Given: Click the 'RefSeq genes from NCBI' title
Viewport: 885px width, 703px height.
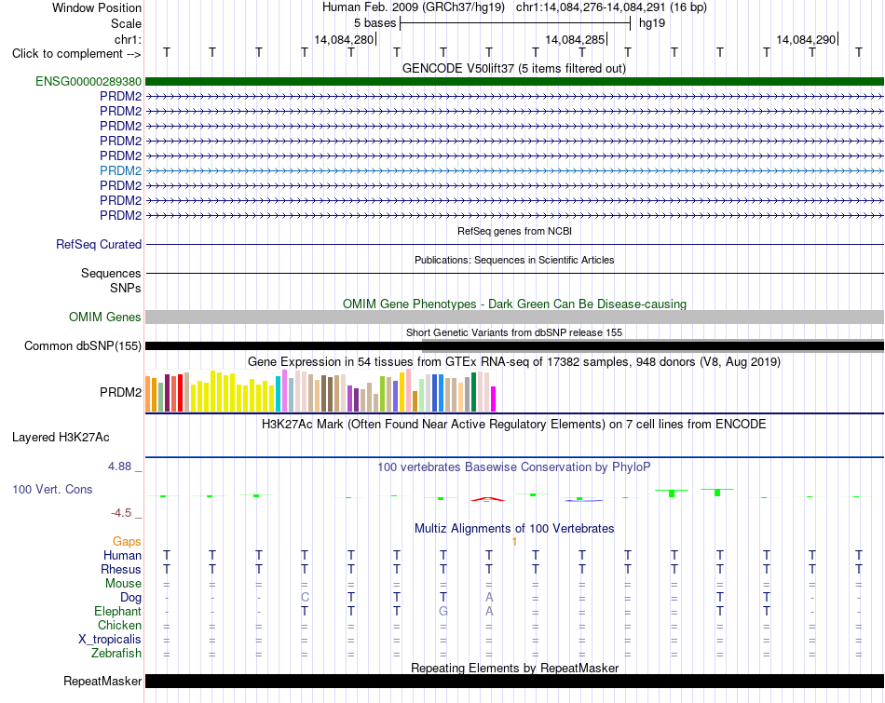Looking at the screenshot, I should [514, 231].
